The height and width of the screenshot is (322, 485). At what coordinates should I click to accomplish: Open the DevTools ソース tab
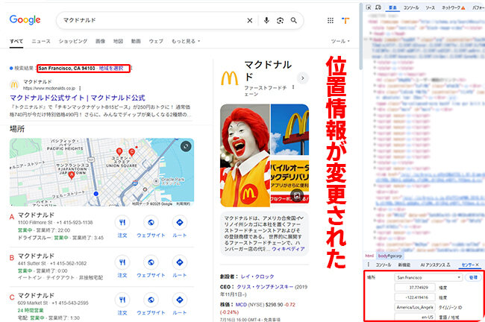[430, 7]
